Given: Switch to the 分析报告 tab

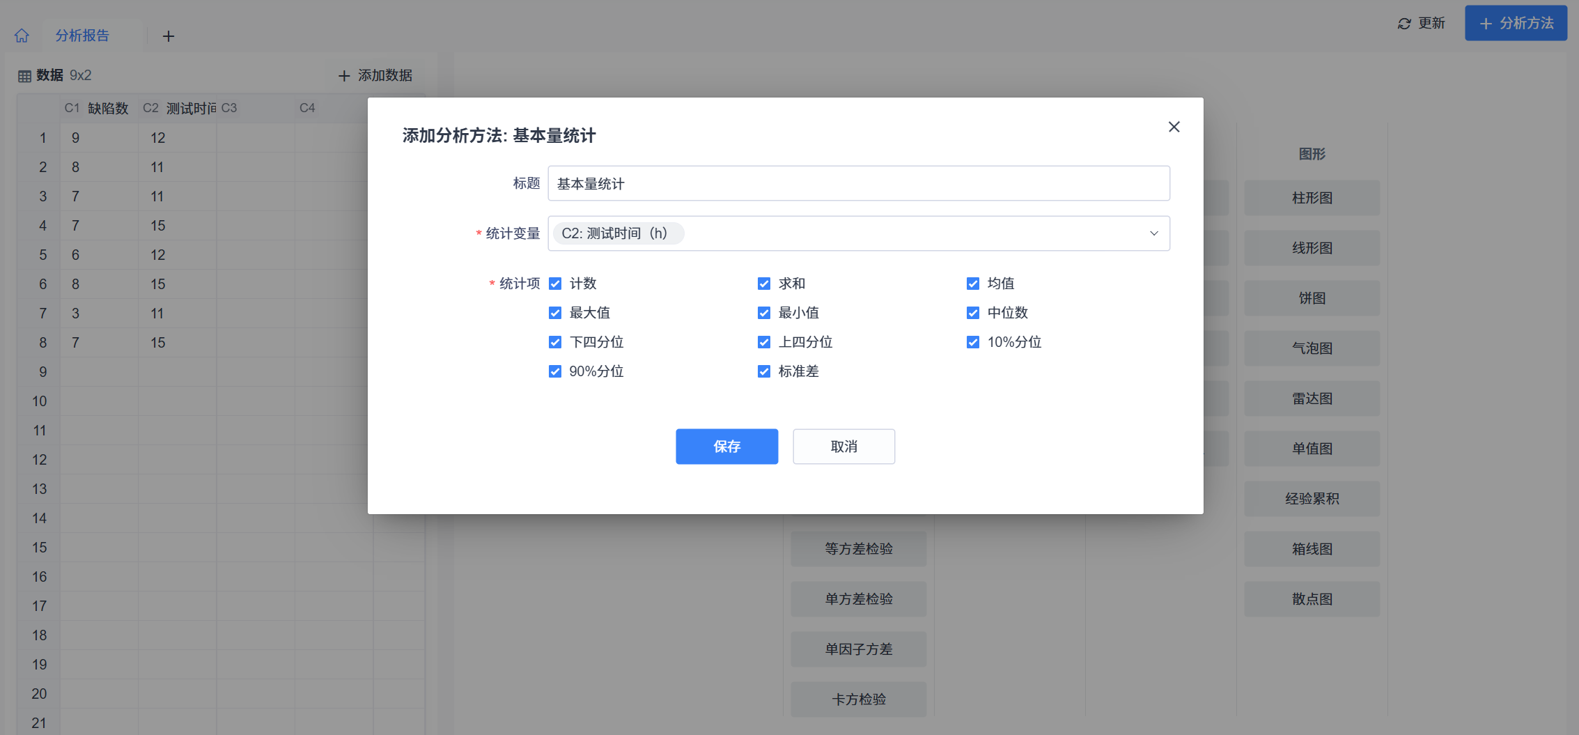Looking at the screenshot, I should click(82, 36).
